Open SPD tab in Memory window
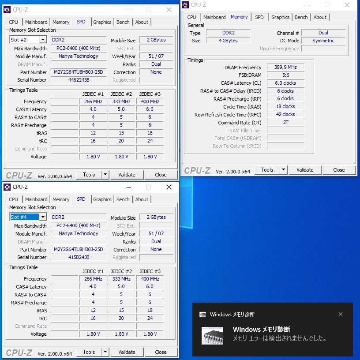 pos(259,17)
